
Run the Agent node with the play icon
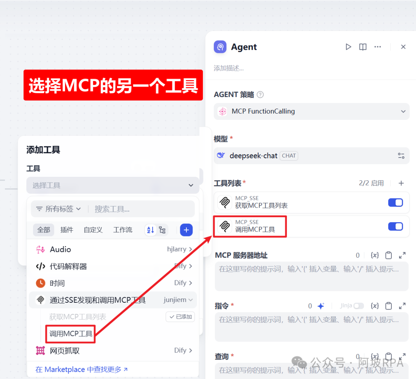tap(348, 47)
